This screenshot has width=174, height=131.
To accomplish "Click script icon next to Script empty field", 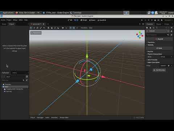I will (169, 65).
